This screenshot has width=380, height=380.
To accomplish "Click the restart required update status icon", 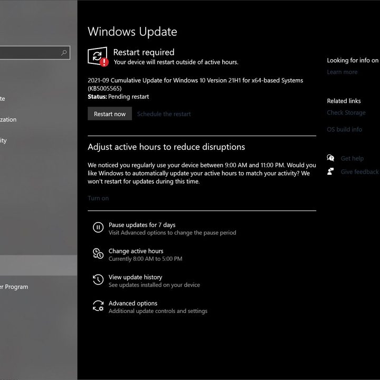I will tap(98, 56).
